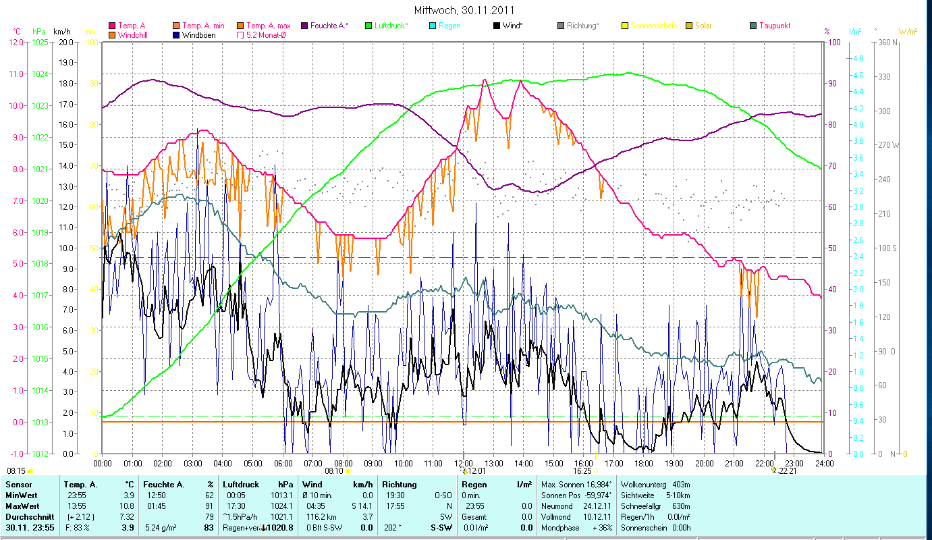Viewport: 932px width, 540px height.
Task: Click the pink Temp. A. legend swatch
Action: coord(111,26)
